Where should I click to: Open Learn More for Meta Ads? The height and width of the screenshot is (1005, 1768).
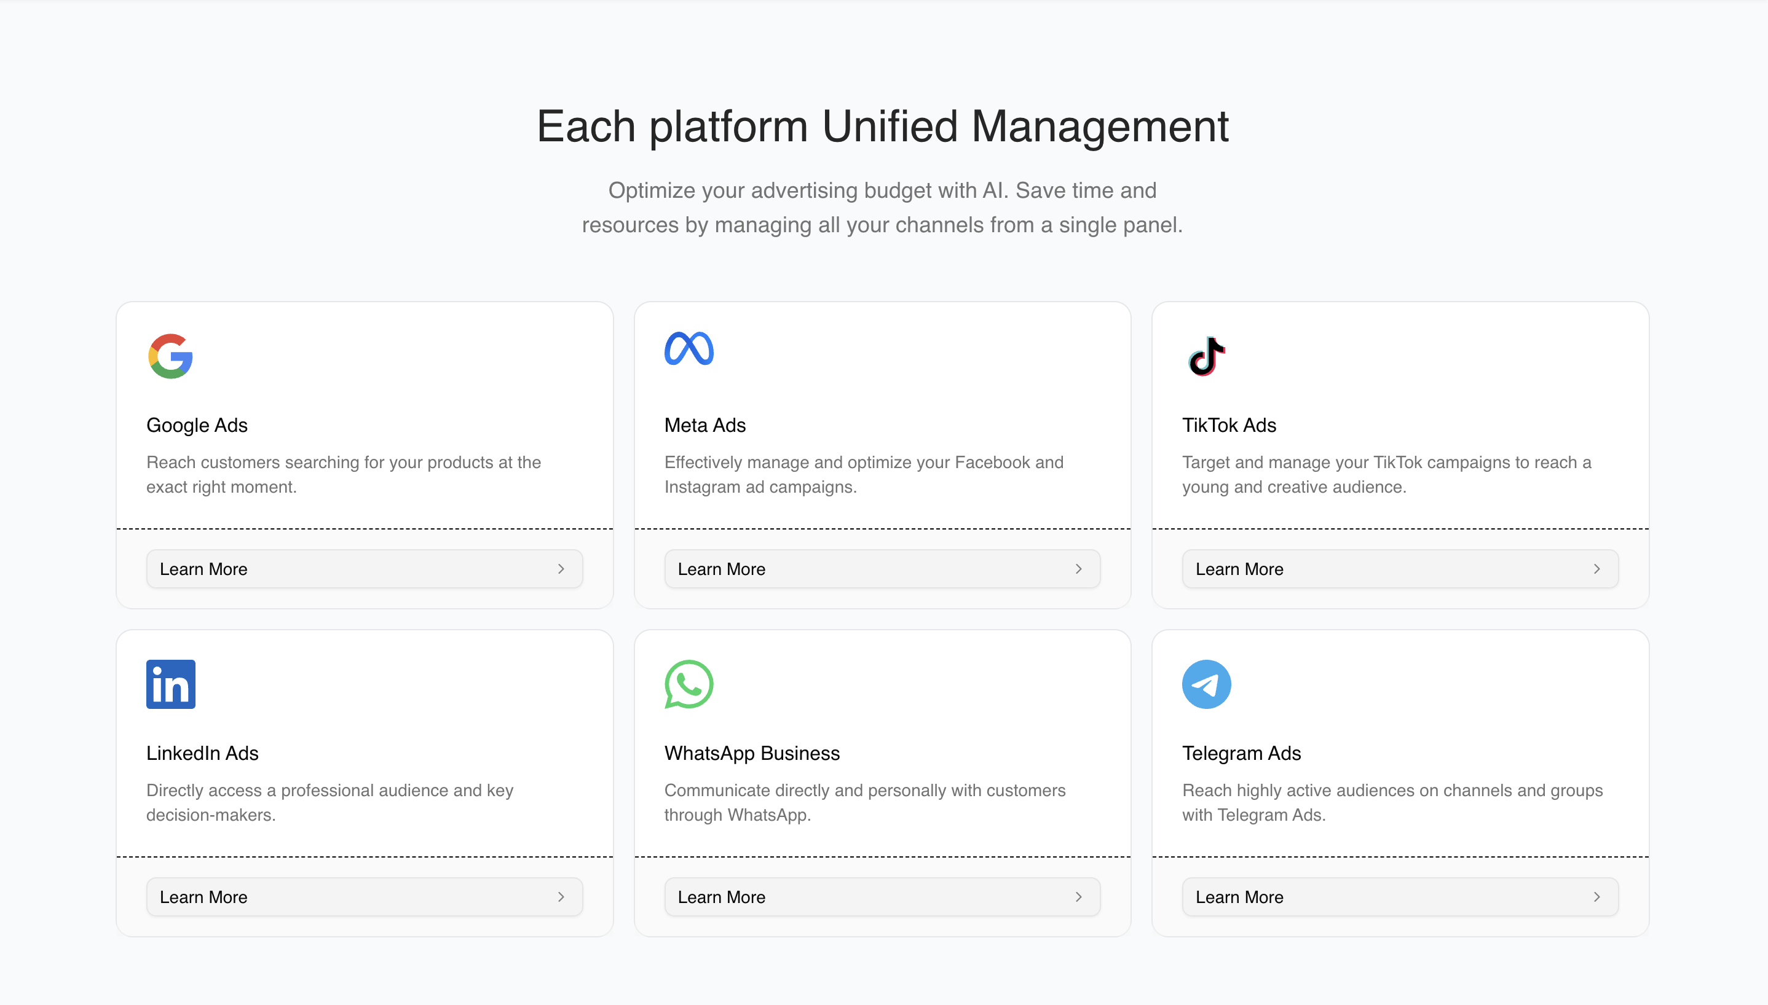[882, 569]
